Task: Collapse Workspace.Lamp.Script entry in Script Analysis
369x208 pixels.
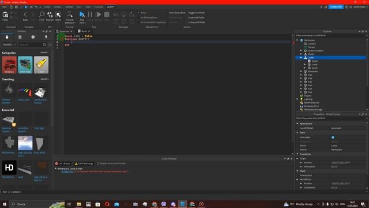Action: [56, 169]
